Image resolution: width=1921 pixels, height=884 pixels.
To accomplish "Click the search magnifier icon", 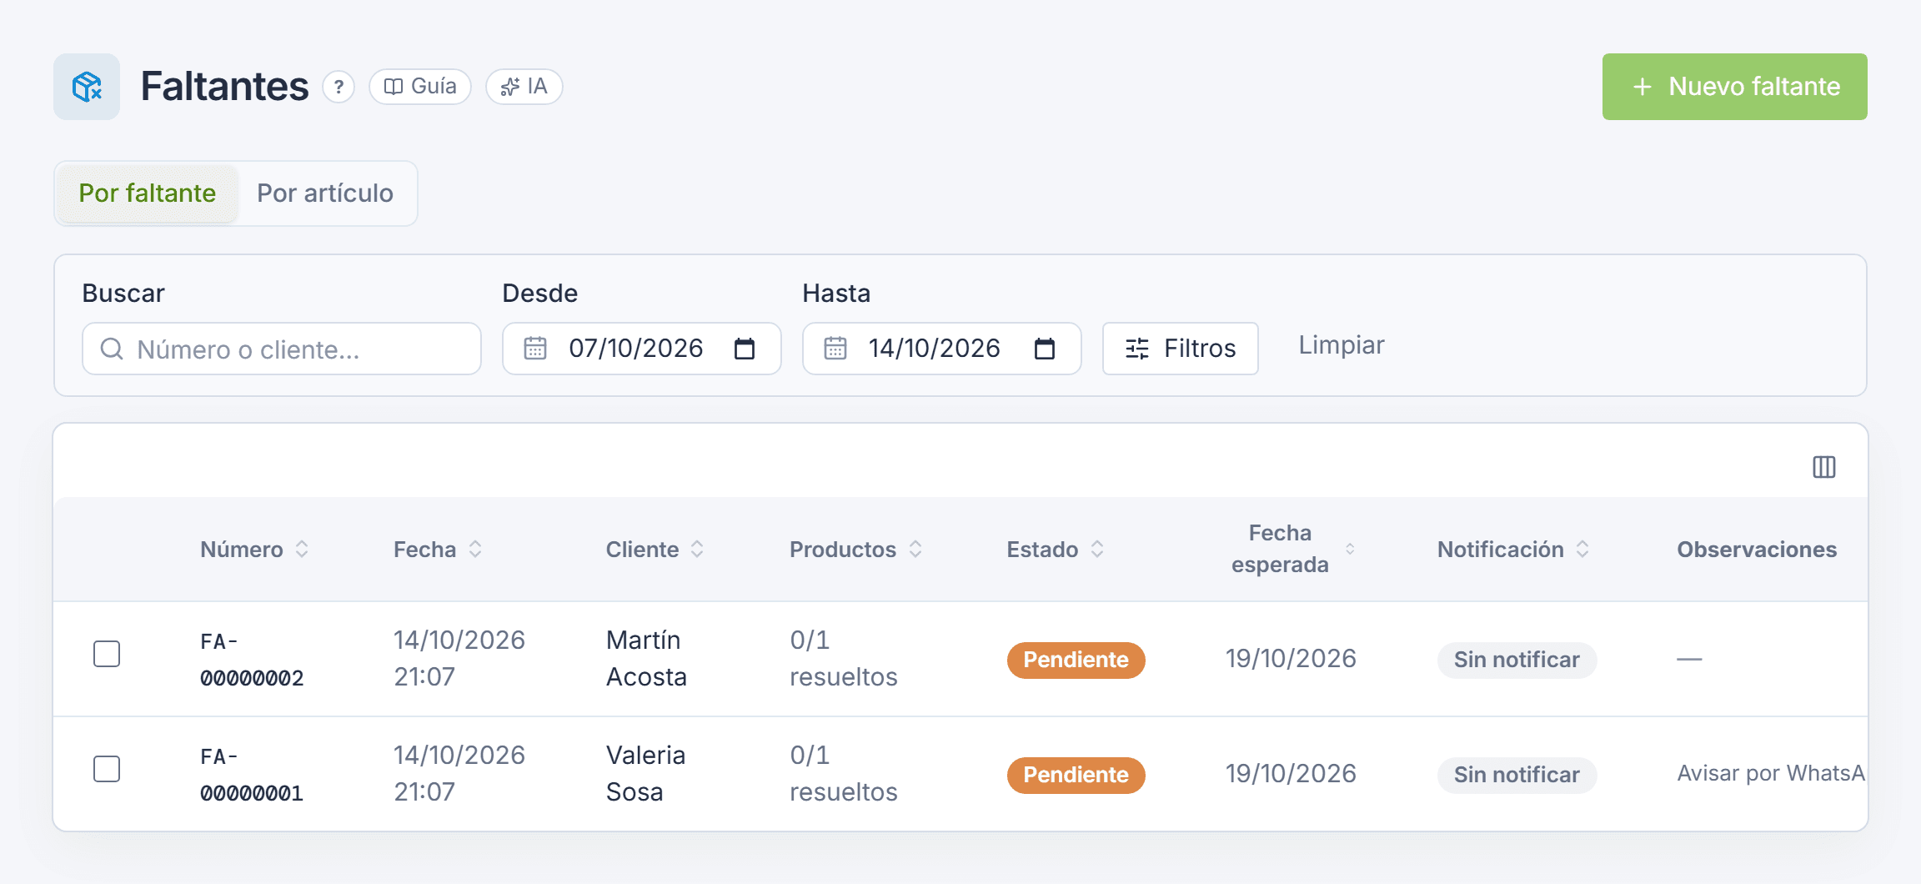I will tap(112, 349).
